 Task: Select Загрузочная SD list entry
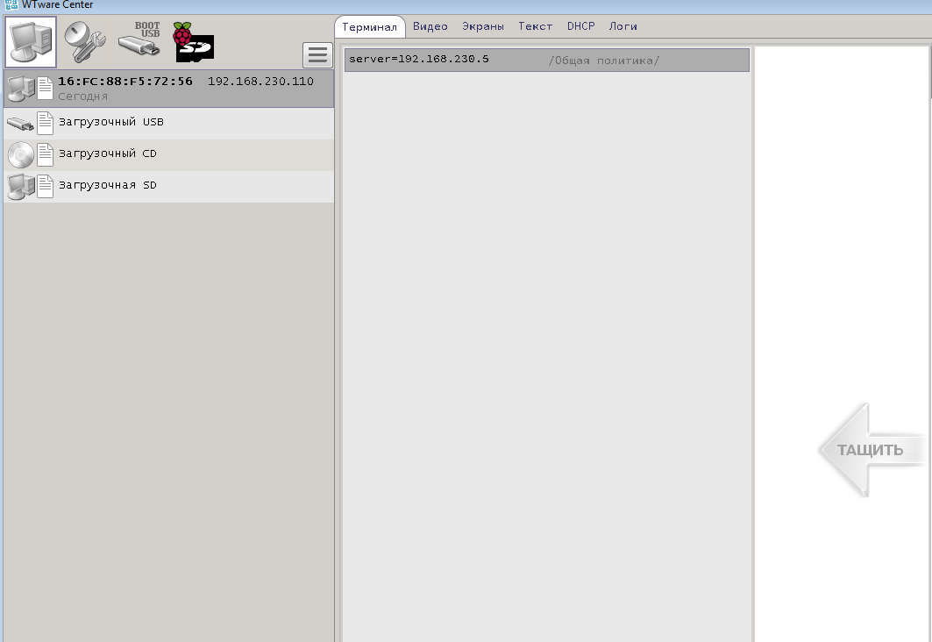pyautogui.click(x=107, y=185)
